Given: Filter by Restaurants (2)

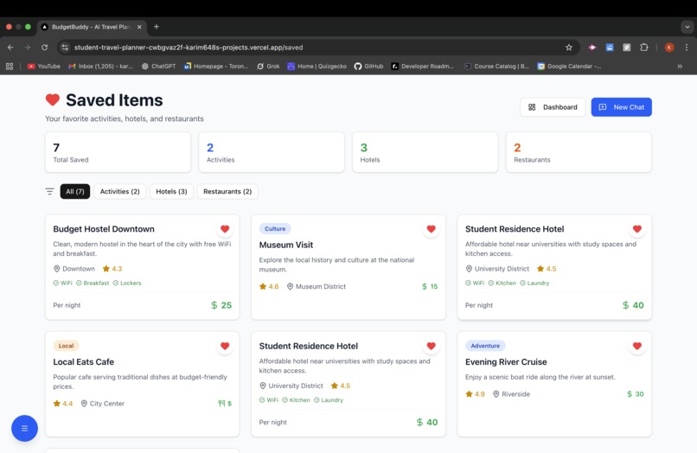Looking at the screenshot, I should click(x=227, y=191).
